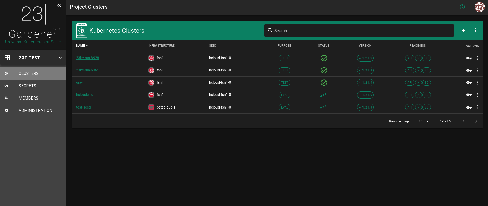This screenshot has height=206, width=488.
Task: Click API readiness chip for hcloudcilium
Action: pos(410,95)
